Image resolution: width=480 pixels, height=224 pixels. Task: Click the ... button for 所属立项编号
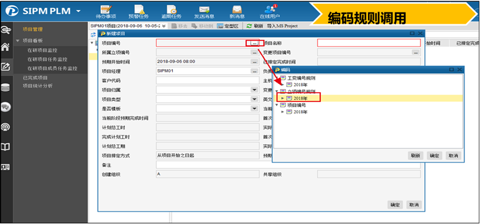[254, 52]
